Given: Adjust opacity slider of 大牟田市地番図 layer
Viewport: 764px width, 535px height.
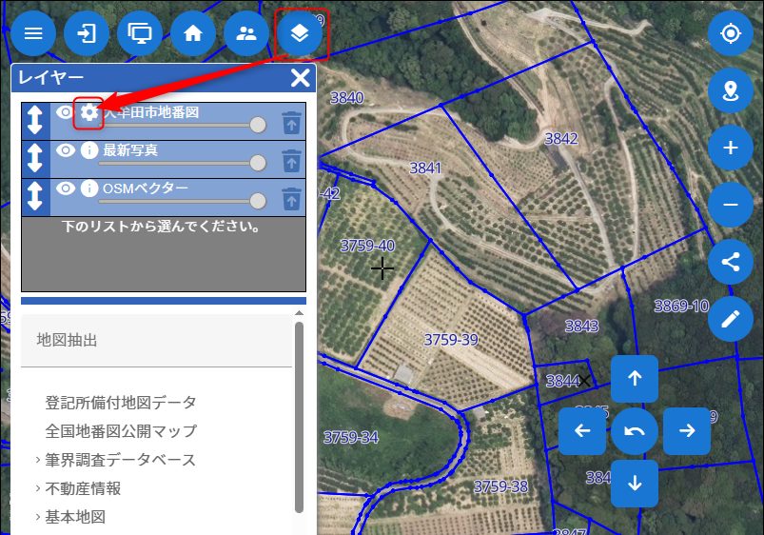Looking at the screenshot, I should tap(183, 126).
